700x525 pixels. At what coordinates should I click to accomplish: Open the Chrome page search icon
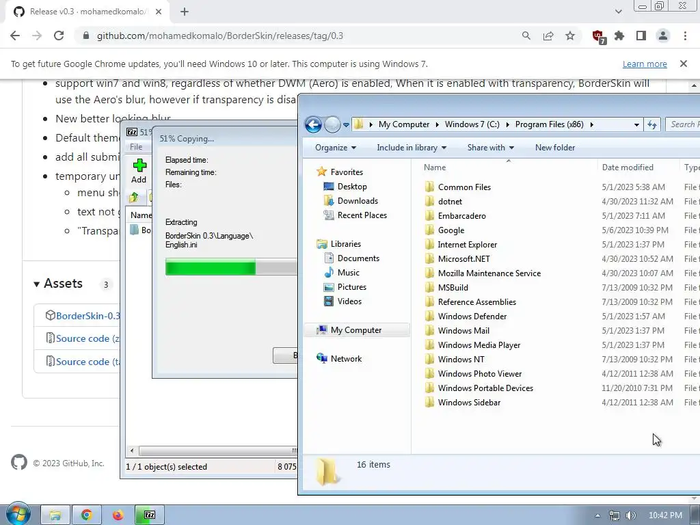[526, 36]
